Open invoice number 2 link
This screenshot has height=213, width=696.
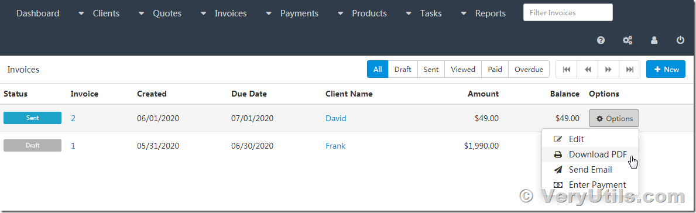(73, 118)
